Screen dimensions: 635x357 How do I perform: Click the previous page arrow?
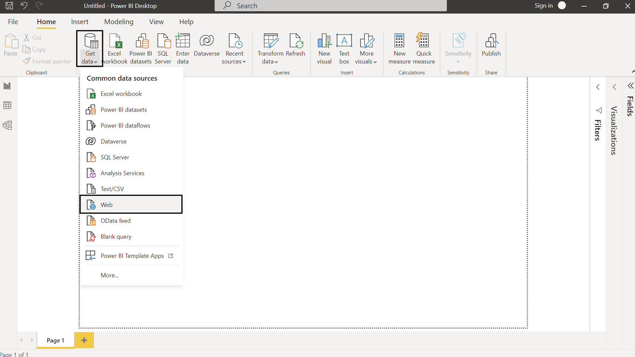coord(21,340)
